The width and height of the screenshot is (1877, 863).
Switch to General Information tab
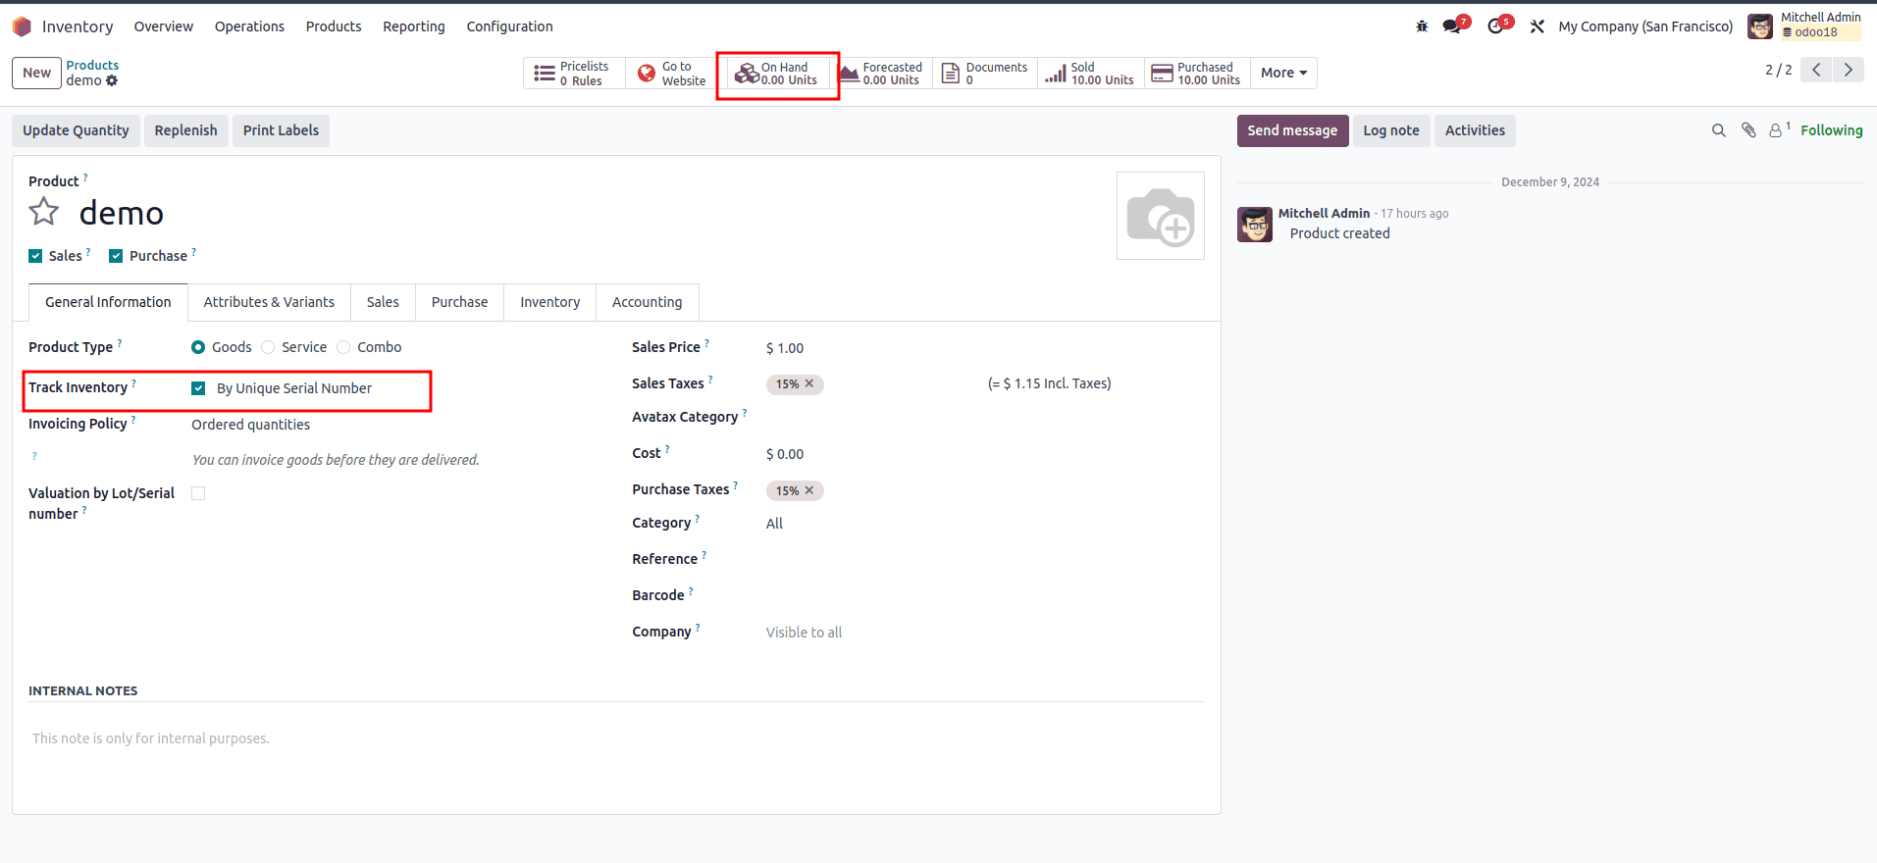tap(108, 302)
